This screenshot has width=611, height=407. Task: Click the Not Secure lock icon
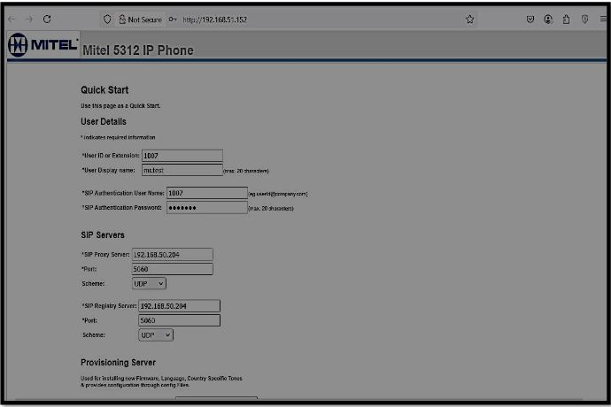(x=122, y=19)
